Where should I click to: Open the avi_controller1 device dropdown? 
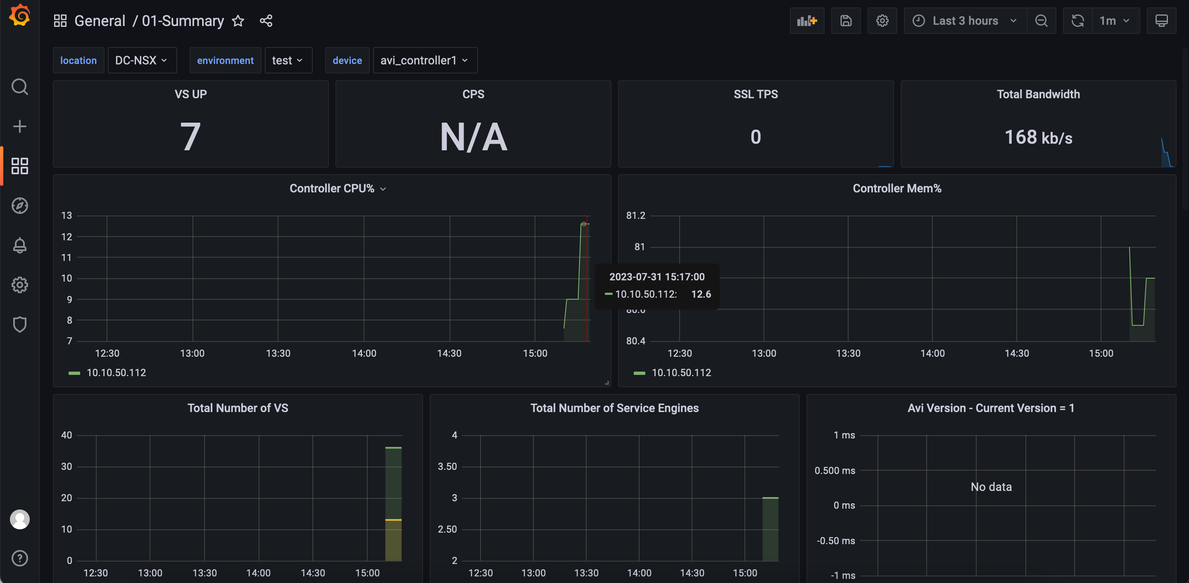pyautogui.click(x=425, y=60)
